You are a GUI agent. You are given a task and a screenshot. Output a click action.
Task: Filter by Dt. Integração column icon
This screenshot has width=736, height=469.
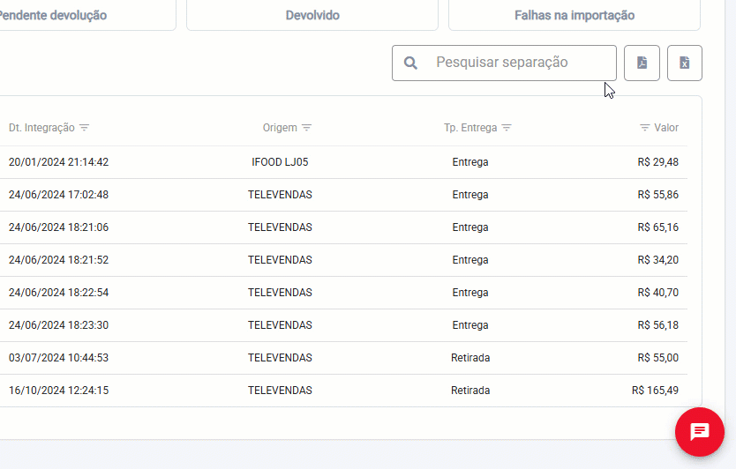click(85, 128)
